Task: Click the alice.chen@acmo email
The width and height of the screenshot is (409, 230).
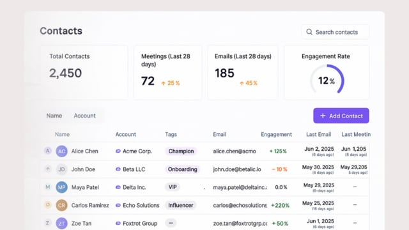Action: click(235, 151)
